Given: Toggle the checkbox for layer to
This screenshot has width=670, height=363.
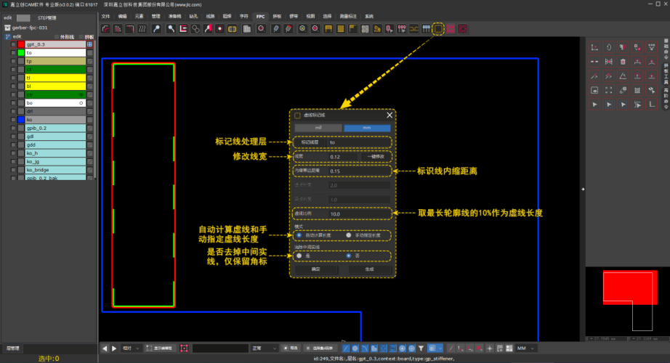Looking at the screenshot, I should [x=13, y=53].
